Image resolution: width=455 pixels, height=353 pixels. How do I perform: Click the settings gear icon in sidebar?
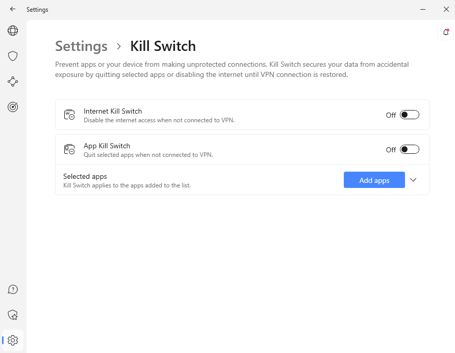click(13, 340)
